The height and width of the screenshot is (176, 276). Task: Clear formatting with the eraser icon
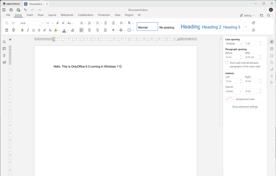pyautogui.click(x=72, y=30)
